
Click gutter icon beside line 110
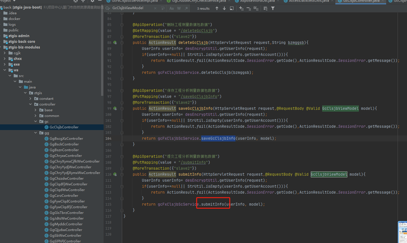115,175
